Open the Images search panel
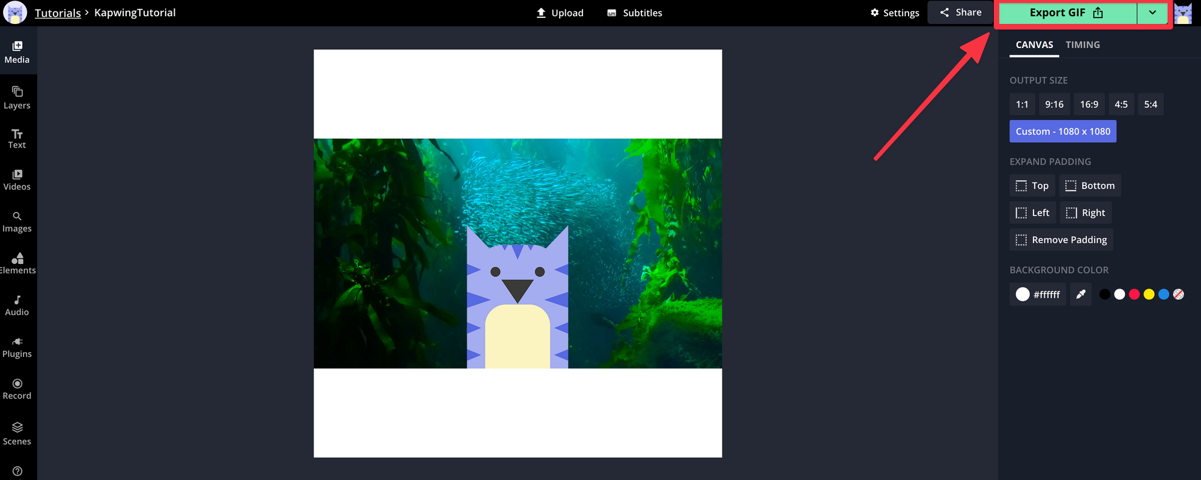The height and width of the screenshot is (480, 1201). pyautogui.click(x=17, y=221)
